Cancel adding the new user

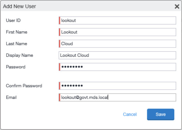[x=130, y=114]
